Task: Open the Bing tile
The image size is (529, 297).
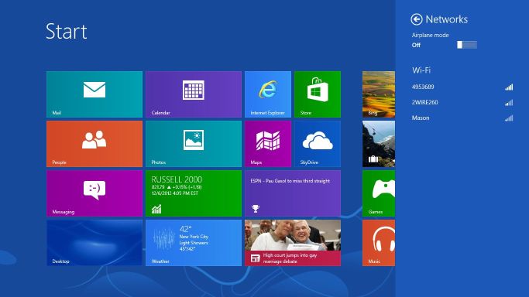Action: [379, 94]
